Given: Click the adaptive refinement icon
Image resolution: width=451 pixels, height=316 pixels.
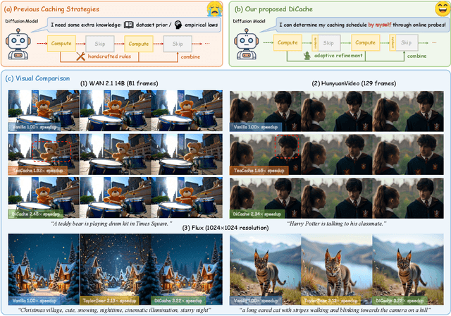Looking at the screenshot, I should pos(307,54).
